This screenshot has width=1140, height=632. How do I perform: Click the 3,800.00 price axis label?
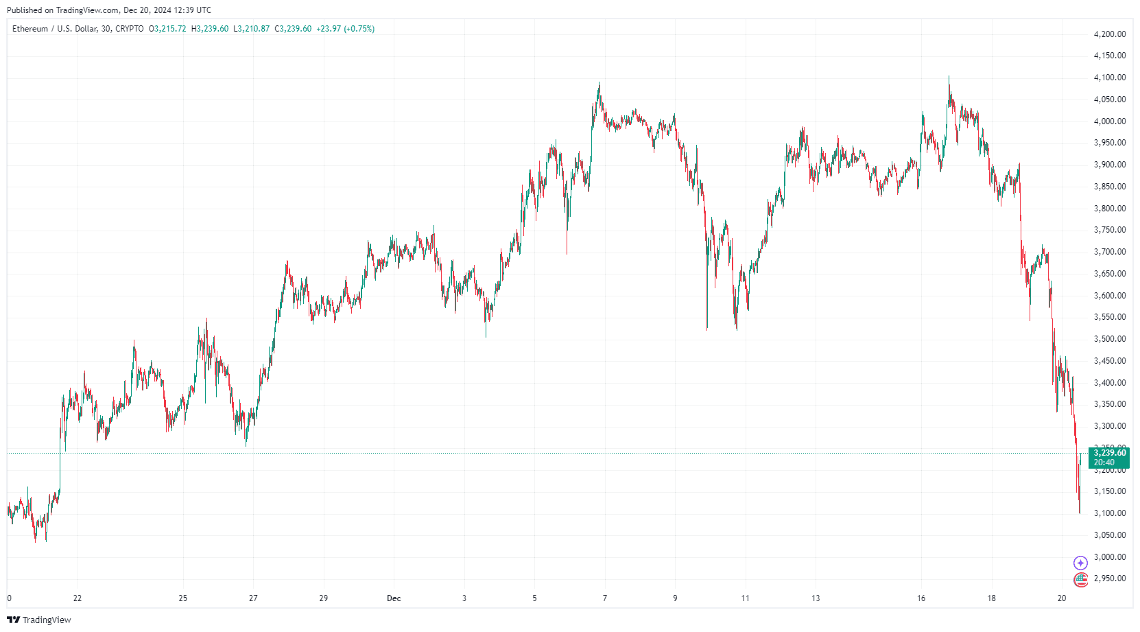[x=1110, y=209]
